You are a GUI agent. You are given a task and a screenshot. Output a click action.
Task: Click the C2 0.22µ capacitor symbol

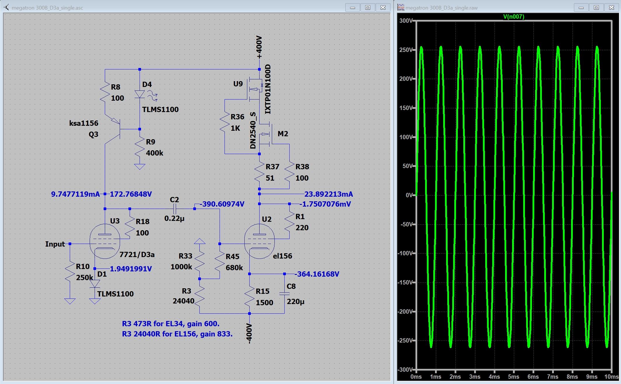175,209
